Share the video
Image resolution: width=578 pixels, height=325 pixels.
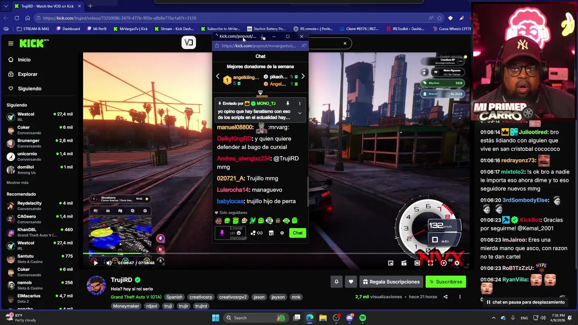coord(445,297)
